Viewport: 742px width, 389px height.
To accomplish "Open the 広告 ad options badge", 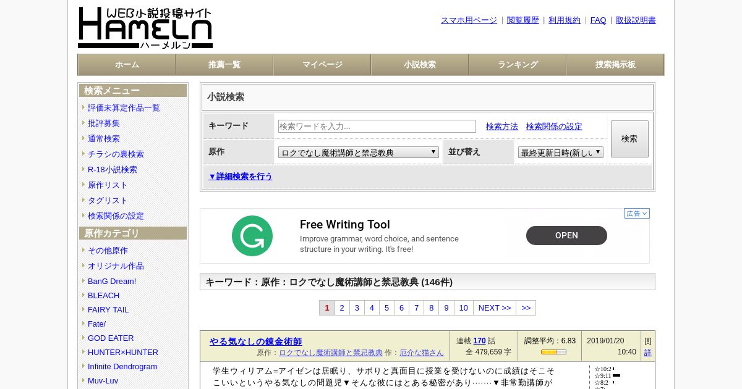I will tap(637, 214).
